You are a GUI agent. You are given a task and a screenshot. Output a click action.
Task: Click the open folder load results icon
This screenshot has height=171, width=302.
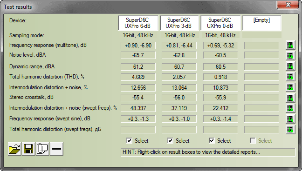[14, 149]
